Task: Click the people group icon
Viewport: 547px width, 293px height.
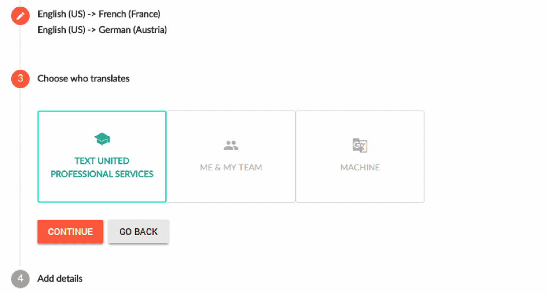Action: click(231, 145)
